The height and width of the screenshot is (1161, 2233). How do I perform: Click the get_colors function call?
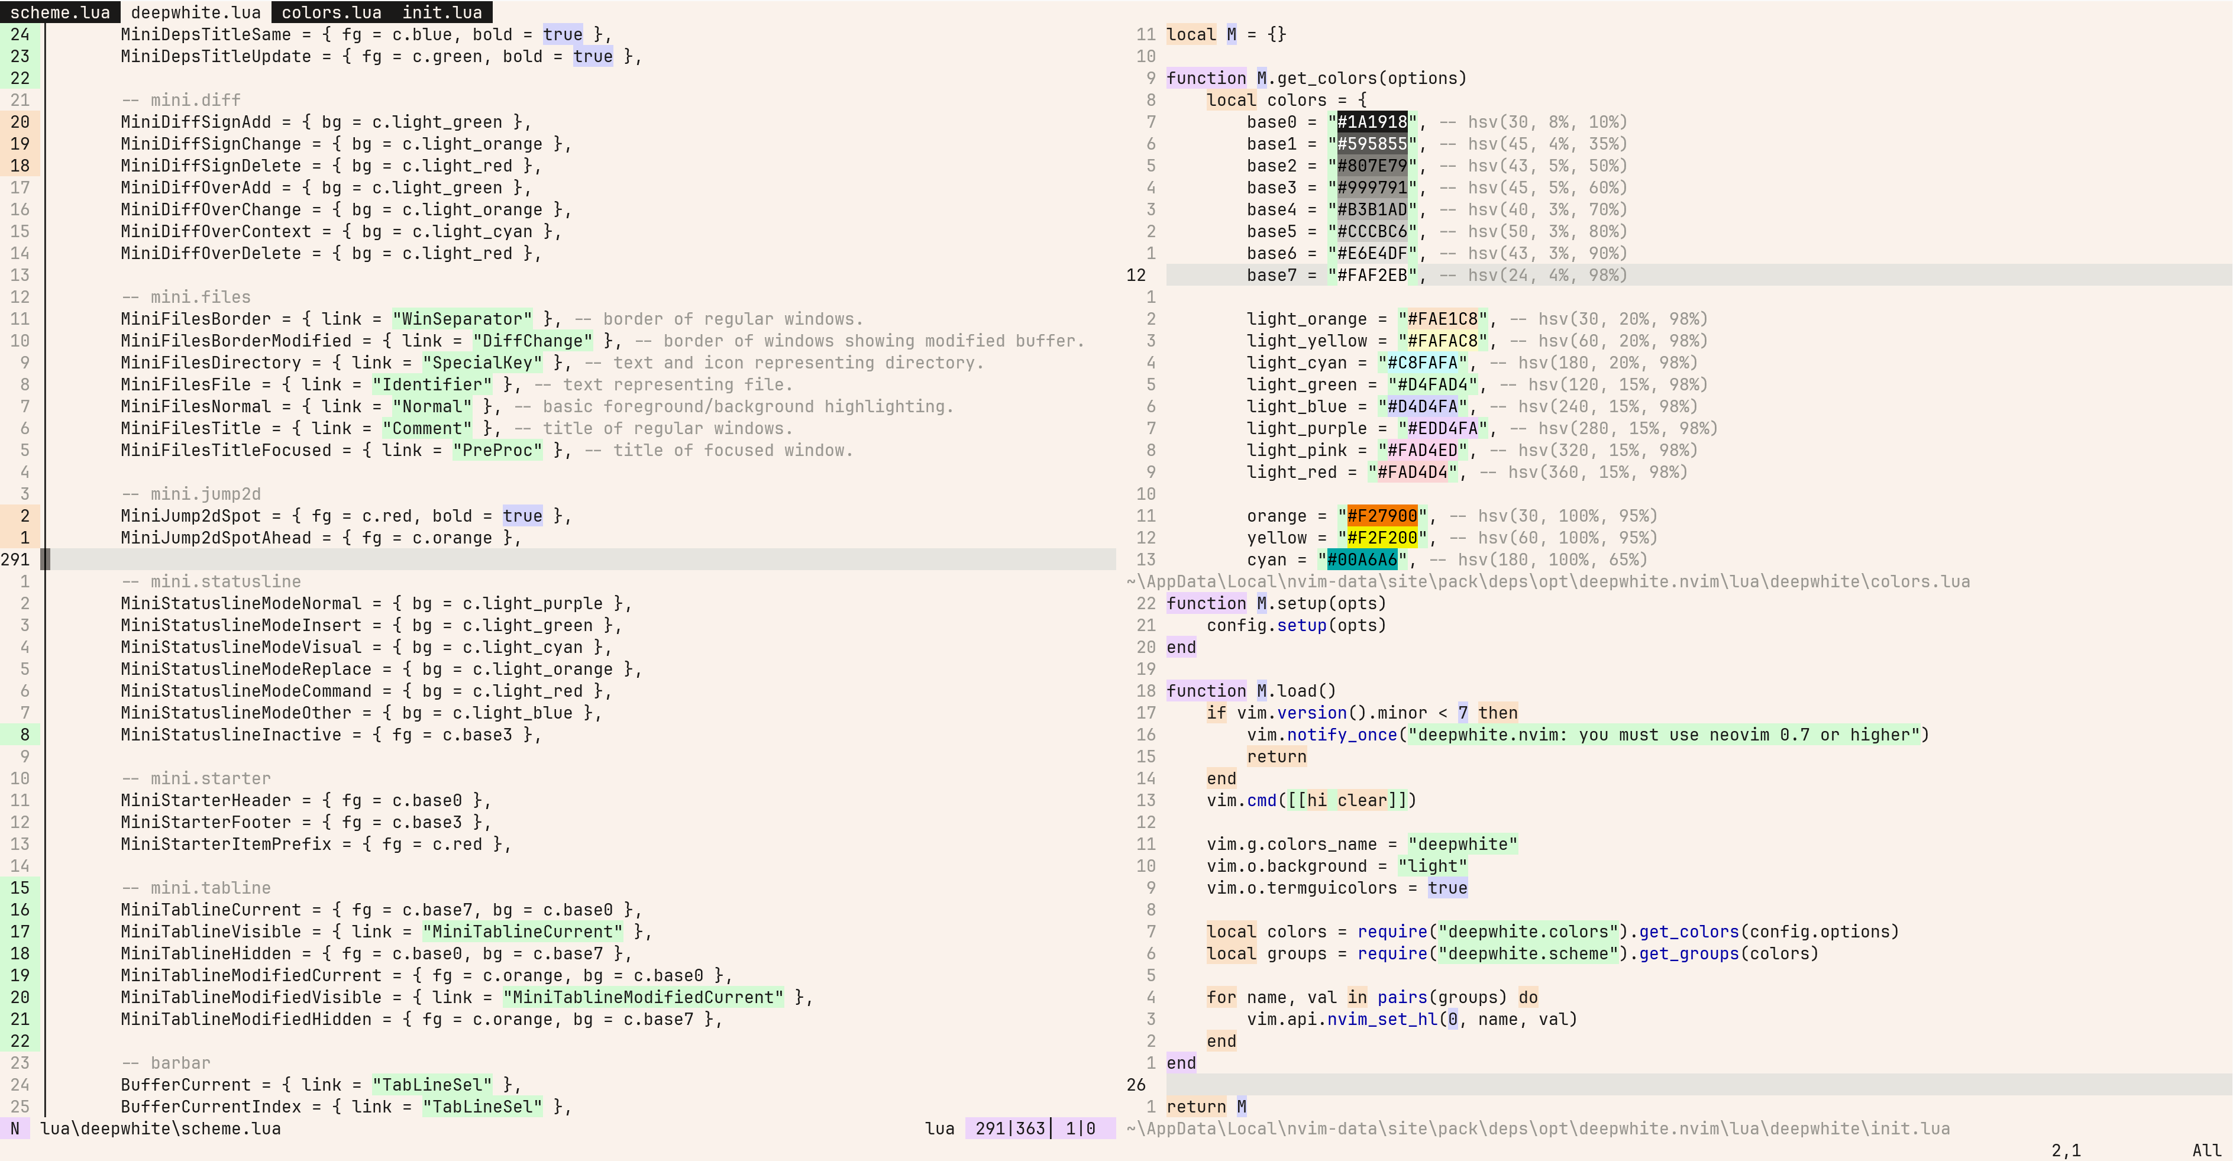1689,932
